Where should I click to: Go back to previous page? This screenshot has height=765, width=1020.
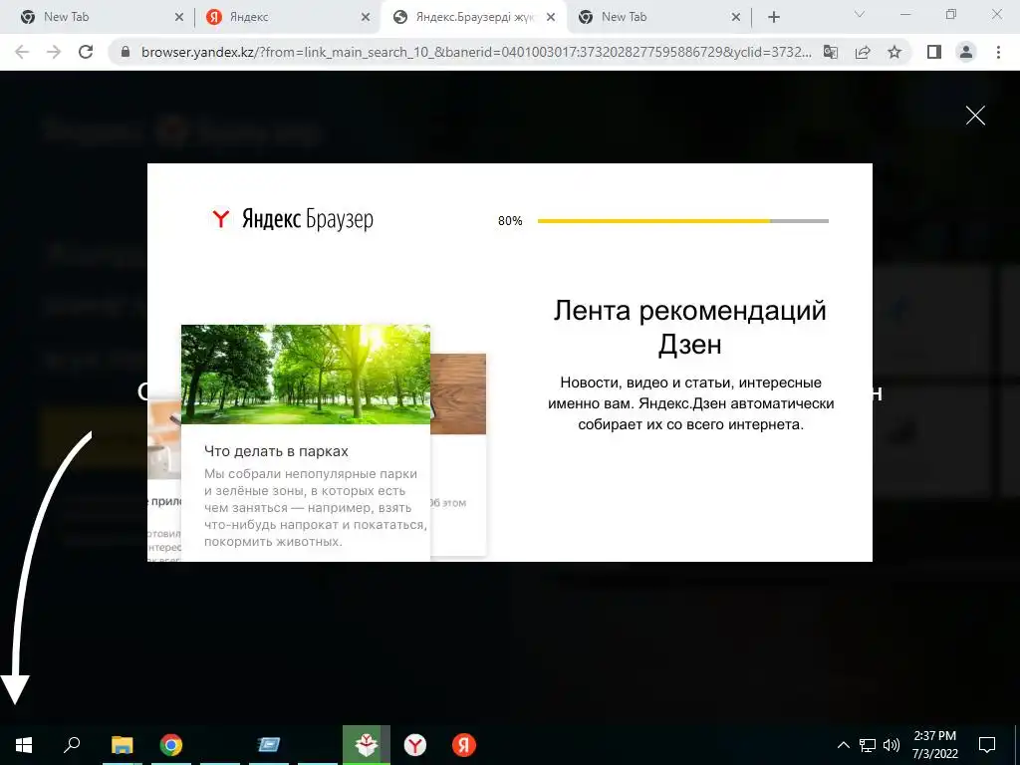[22, 52]
